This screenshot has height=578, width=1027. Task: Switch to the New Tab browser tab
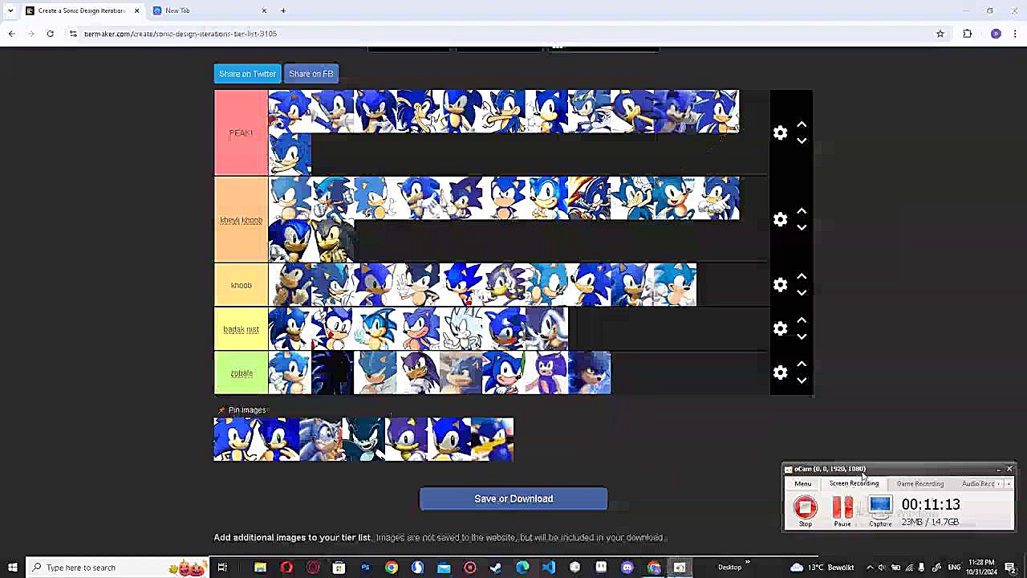[x=209, y=10]
